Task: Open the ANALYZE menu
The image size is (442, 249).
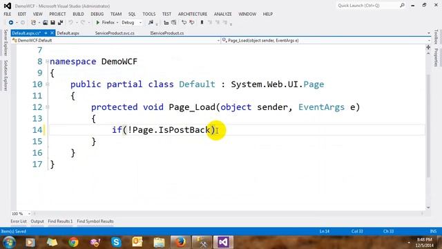Action: [222, 14]
